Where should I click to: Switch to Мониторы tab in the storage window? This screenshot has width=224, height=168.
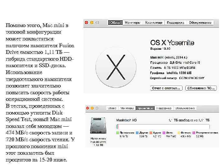(127, 108)
